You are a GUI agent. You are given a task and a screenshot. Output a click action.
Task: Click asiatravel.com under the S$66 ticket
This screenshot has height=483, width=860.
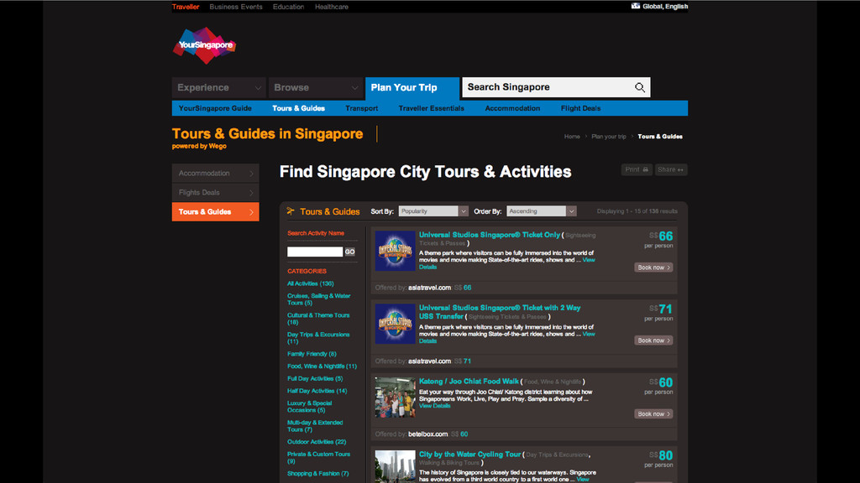pyautogui.click(x=429, y=288)
